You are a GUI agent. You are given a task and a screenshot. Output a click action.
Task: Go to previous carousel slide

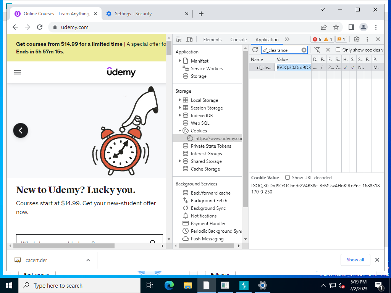point(21,130)
